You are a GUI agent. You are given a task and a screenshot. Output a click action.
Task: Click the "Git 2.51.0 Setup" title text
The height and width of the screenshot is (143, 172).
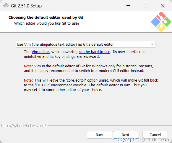coord(26,6)
